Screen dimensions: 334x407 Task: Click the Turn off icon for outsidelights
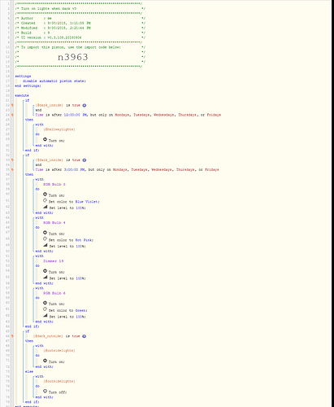click(45, 392)
